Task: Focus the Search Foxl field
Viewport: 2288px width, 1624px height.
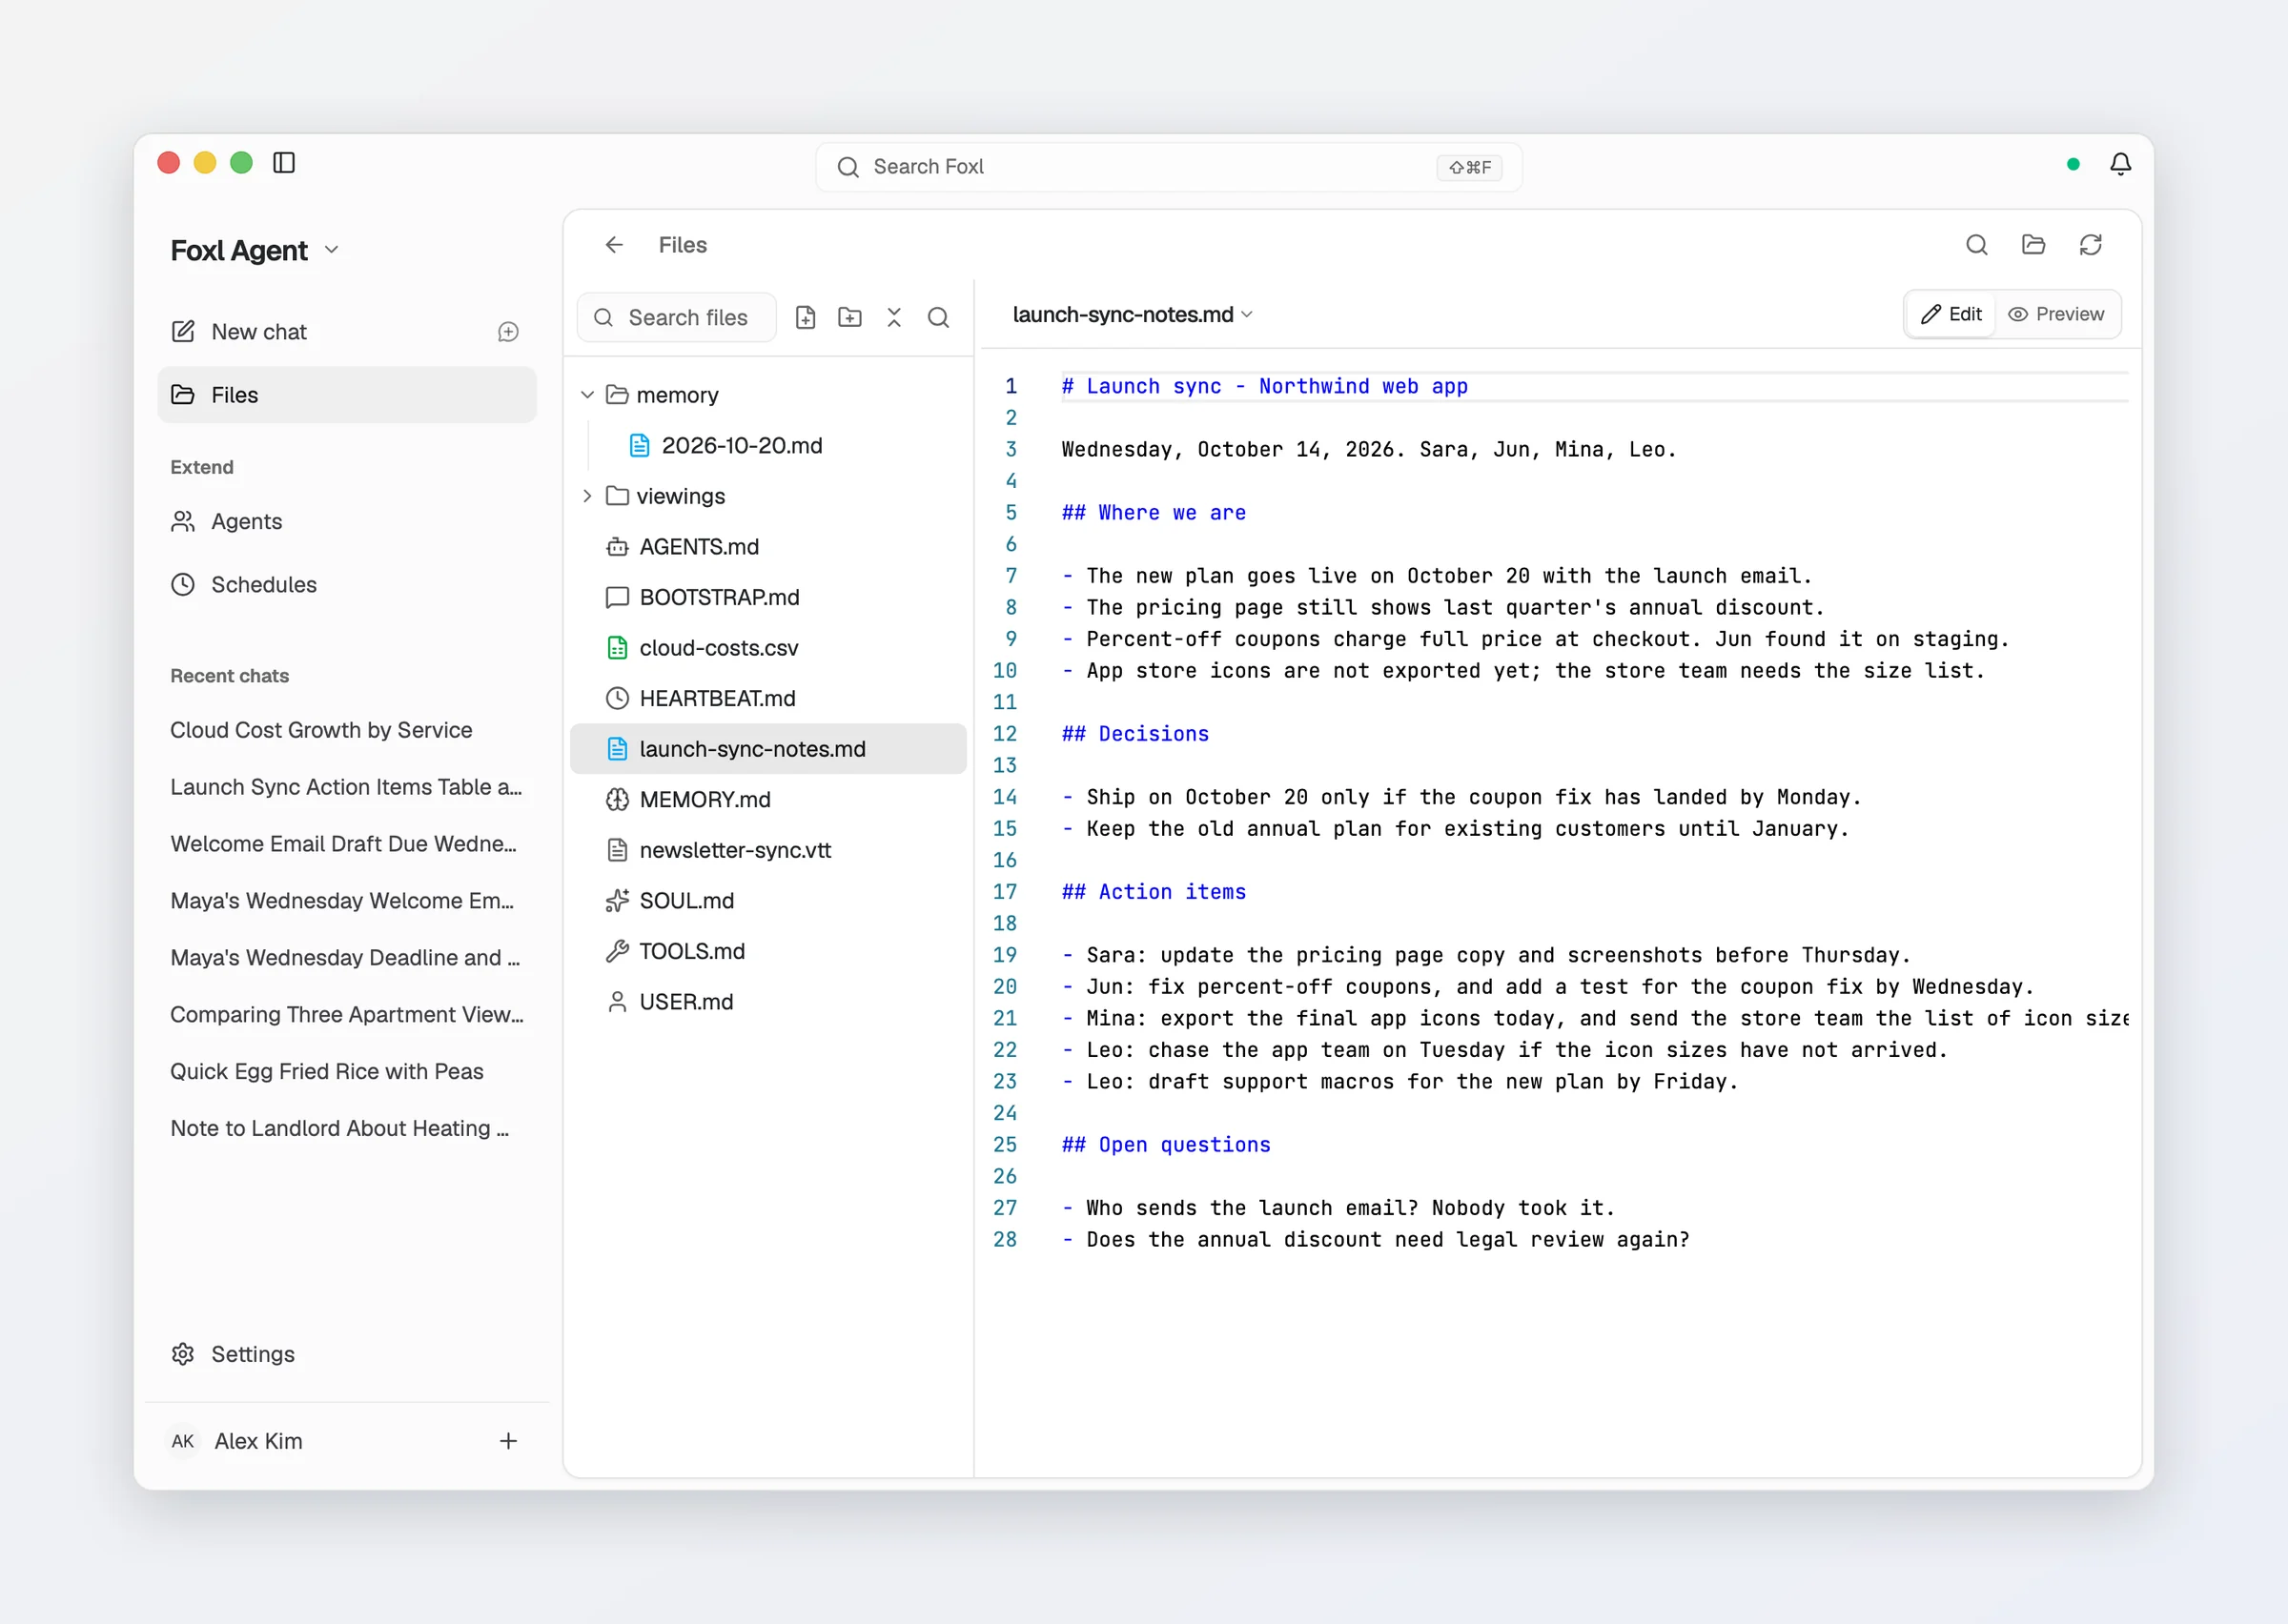Action: coord(1168,167)
